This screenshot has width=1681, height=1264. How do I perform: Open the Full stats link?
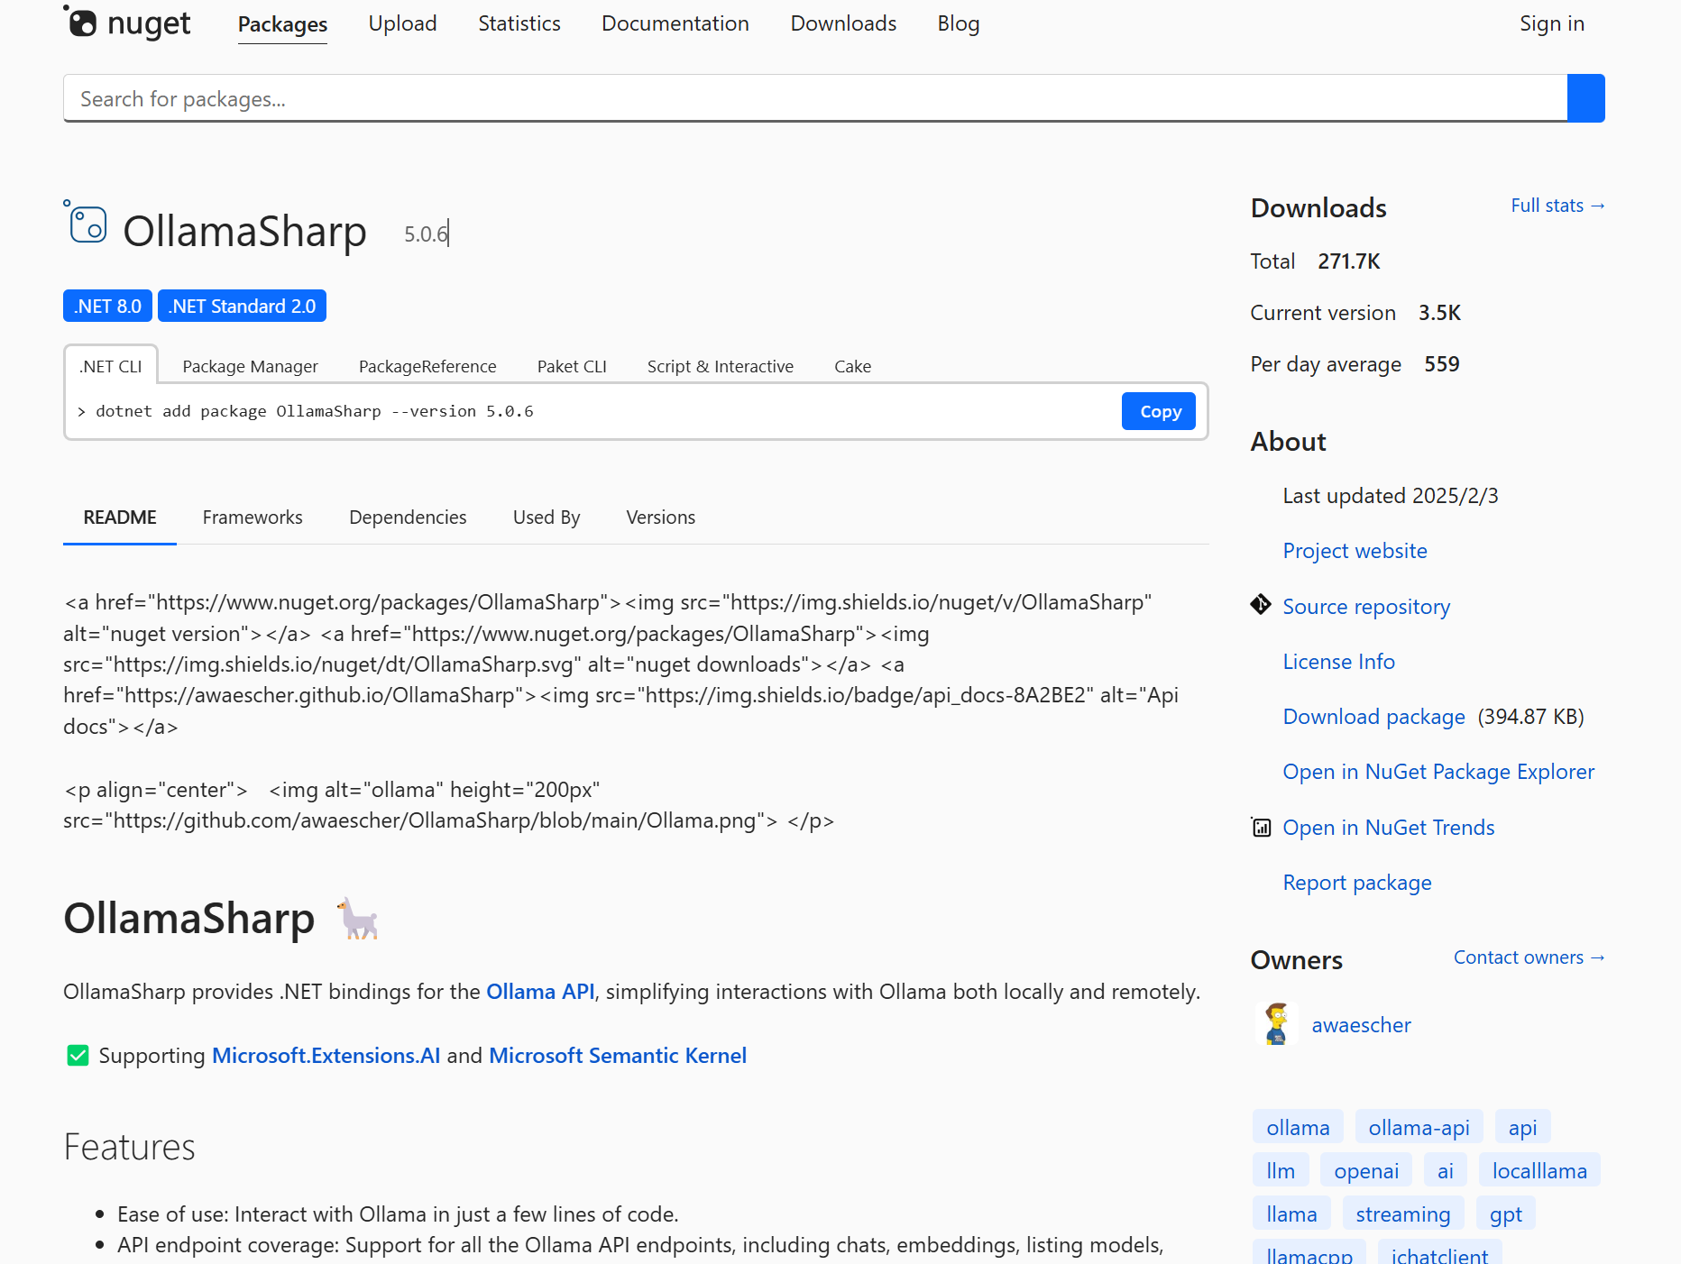click(1557, 206)
